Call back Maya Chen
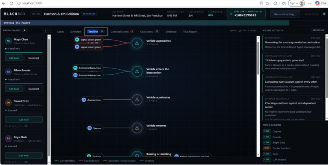328x165 pixels. coord(14,58)
